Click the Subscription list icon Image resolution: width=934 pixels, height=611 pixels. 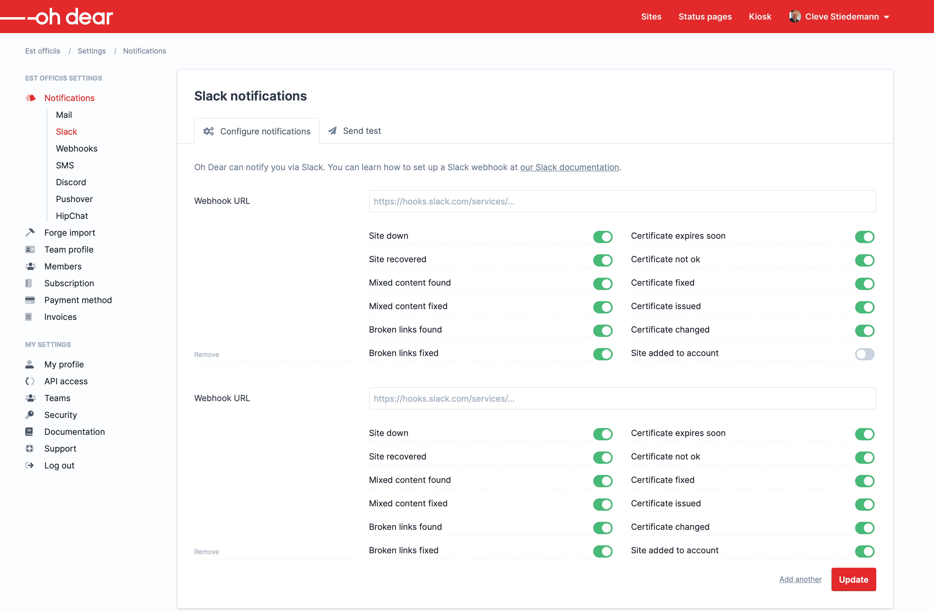click(x=29, y=283)
